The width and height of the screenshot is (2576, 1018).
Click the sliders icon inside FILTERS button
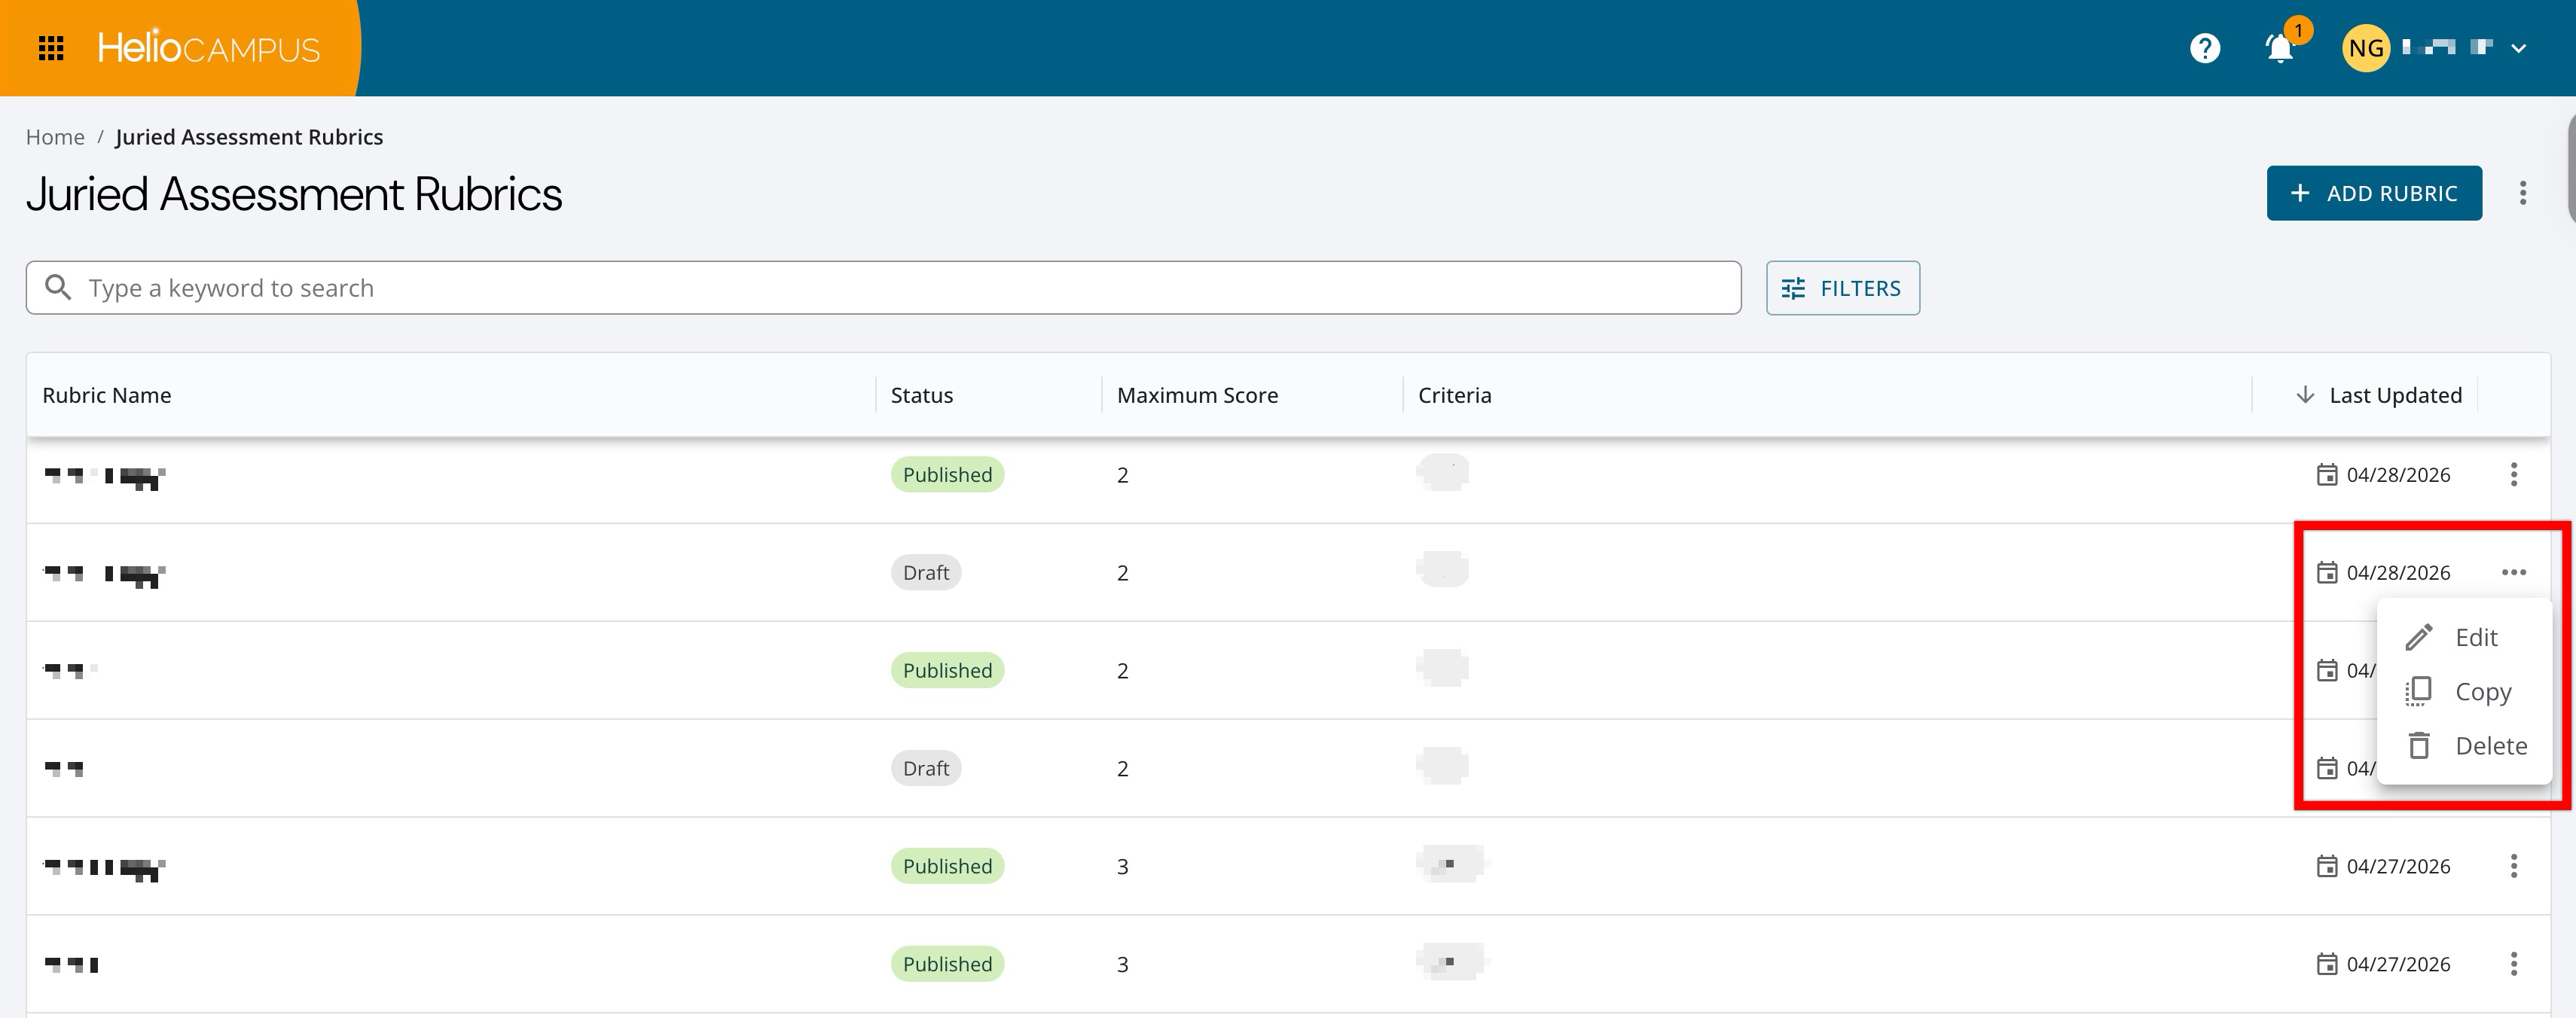[1794, 288]
